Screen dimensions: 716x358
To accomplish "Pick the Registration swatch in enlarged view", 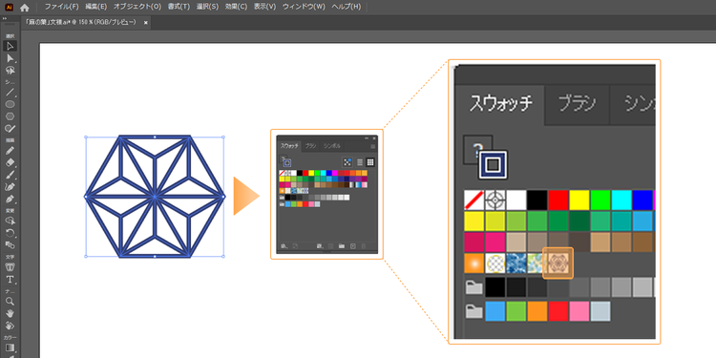I will click(495, 200).
